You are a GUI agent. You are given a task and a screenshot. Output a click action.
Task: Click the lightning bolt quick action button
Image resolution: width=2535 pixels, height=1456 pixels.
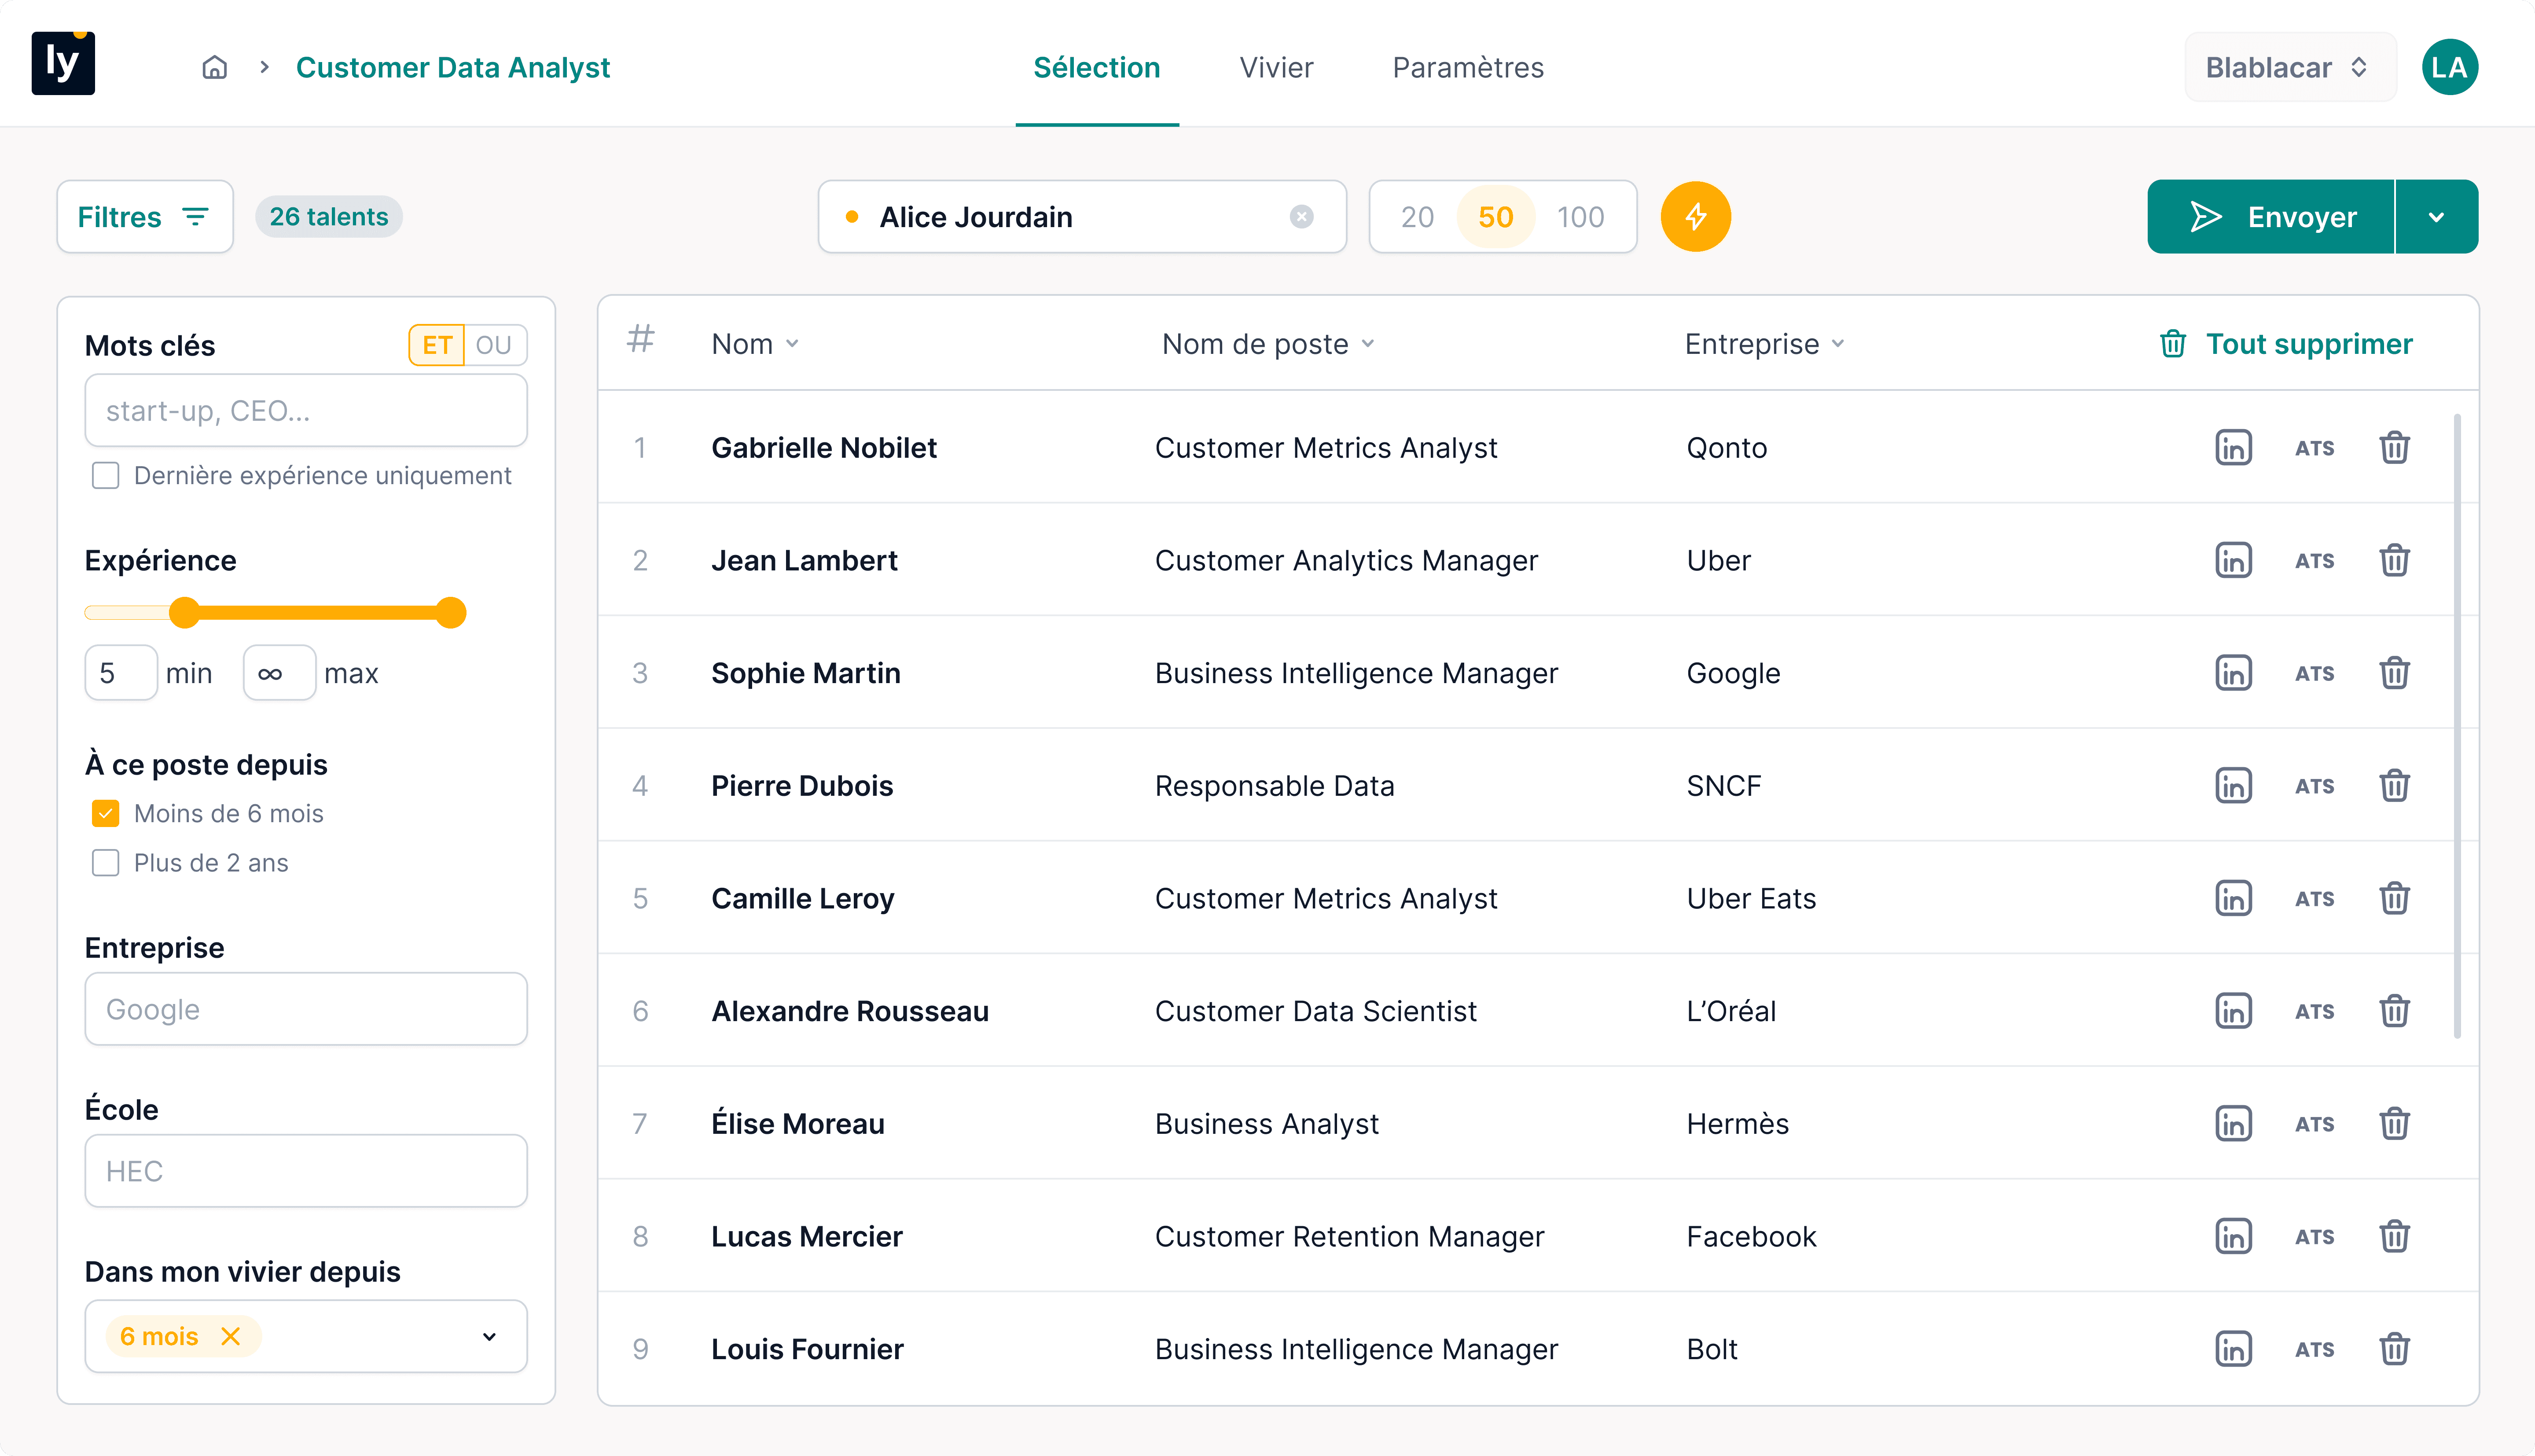pyautogui.click(x=1695, y=216)
